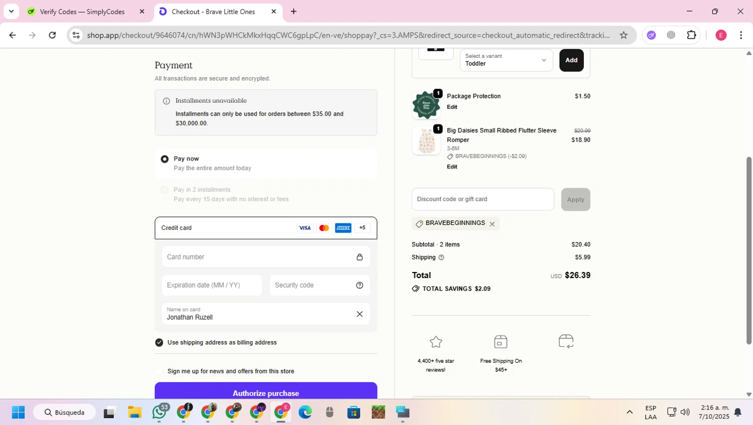
Task: Click the returns truck icon
Action: [566, 342]
